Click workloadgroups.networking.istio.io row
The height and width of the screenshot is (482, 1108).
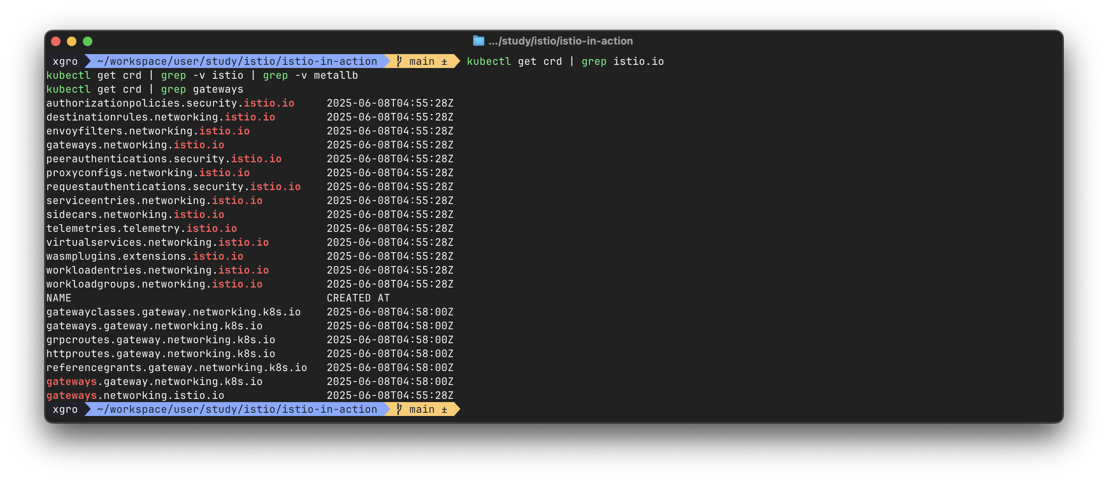[x=250, y=284]
